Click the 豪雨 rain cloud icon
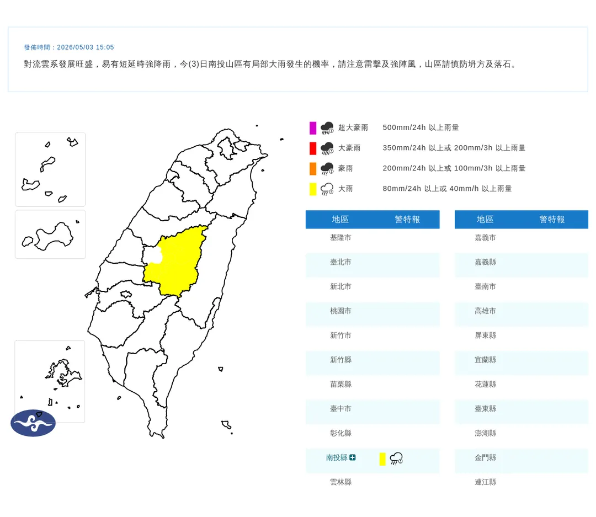This screenshot has width=596, height=517. pos(327,169)
